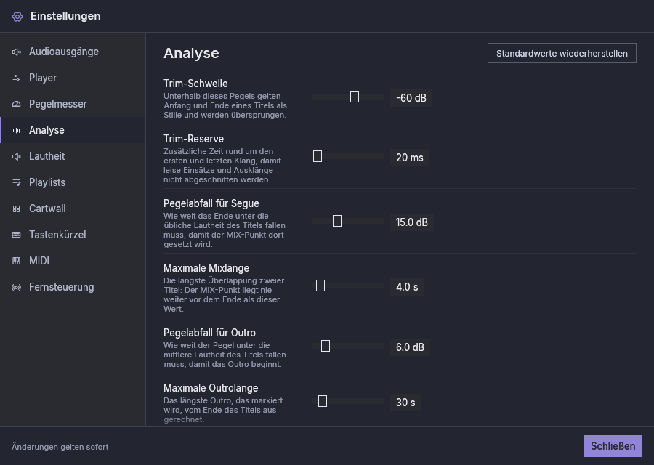654x465 pixels.
Task: Switch to MIDI settings
Action: tap(73, 261)
